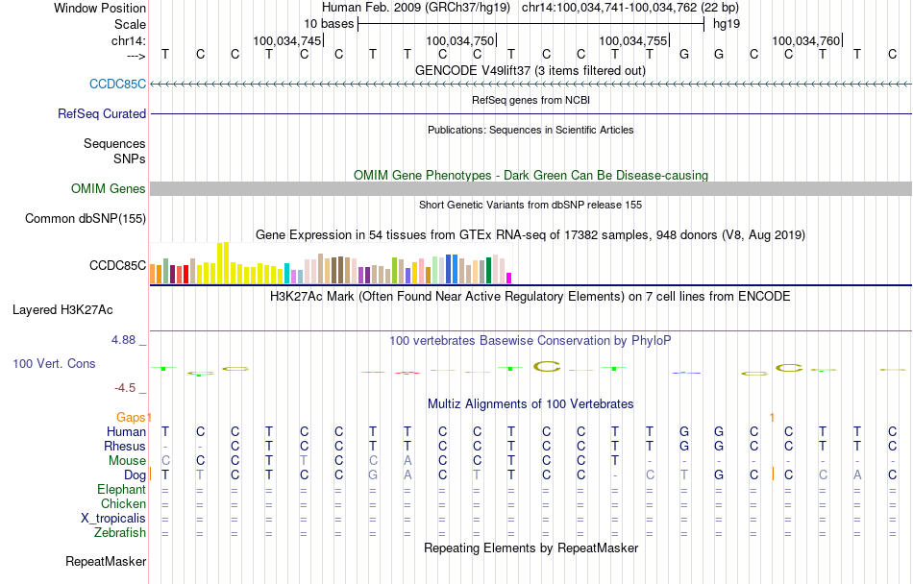Image resolution: width=913 pixels, height=584 pixels.
Task: Select the green OMIM Genes label
Action: click(108, 189)
